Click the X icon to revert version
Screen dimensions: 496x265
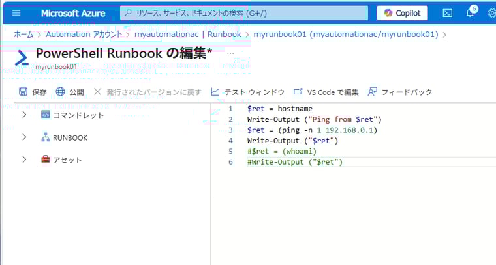click(97, 92)
